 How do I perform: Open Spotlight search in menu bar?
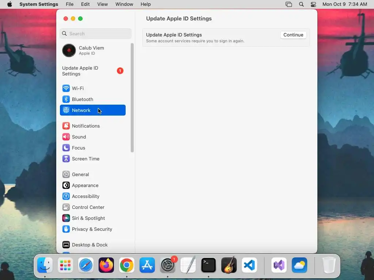[301, 4]
